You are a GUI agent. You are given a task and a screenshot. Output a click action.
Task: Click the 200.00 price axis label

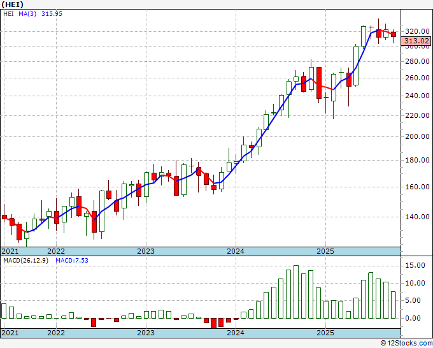click(417, 136)
